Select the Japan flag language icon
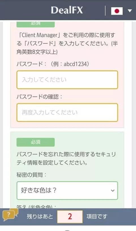 pos(117,11)
